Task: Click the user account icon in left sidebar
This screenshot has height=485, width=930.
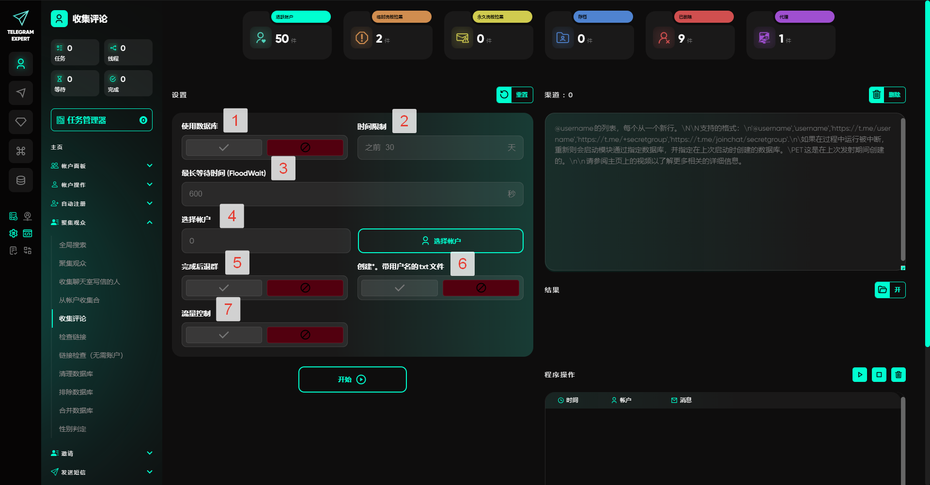Action: [x=21, y=64]
